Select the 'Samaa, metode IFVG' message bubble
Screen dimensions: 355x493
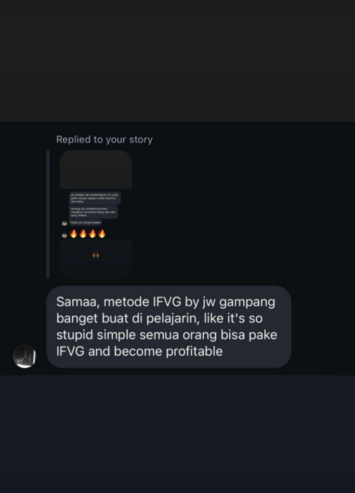[169, 327]
